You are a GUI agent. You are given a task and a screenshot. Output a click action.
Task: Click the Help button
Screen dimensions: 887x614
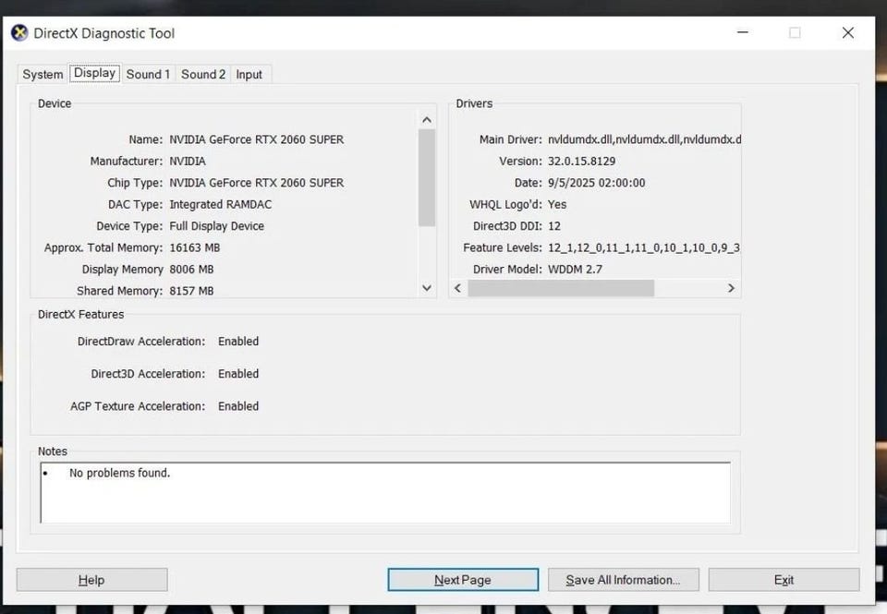[91, 580]
